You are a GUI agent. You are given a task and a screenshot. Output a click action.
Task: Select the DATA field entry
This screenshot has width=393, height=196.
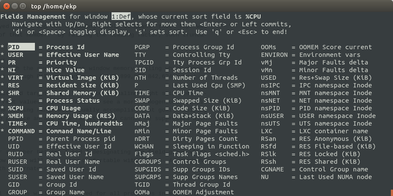(x=184, y=116)
